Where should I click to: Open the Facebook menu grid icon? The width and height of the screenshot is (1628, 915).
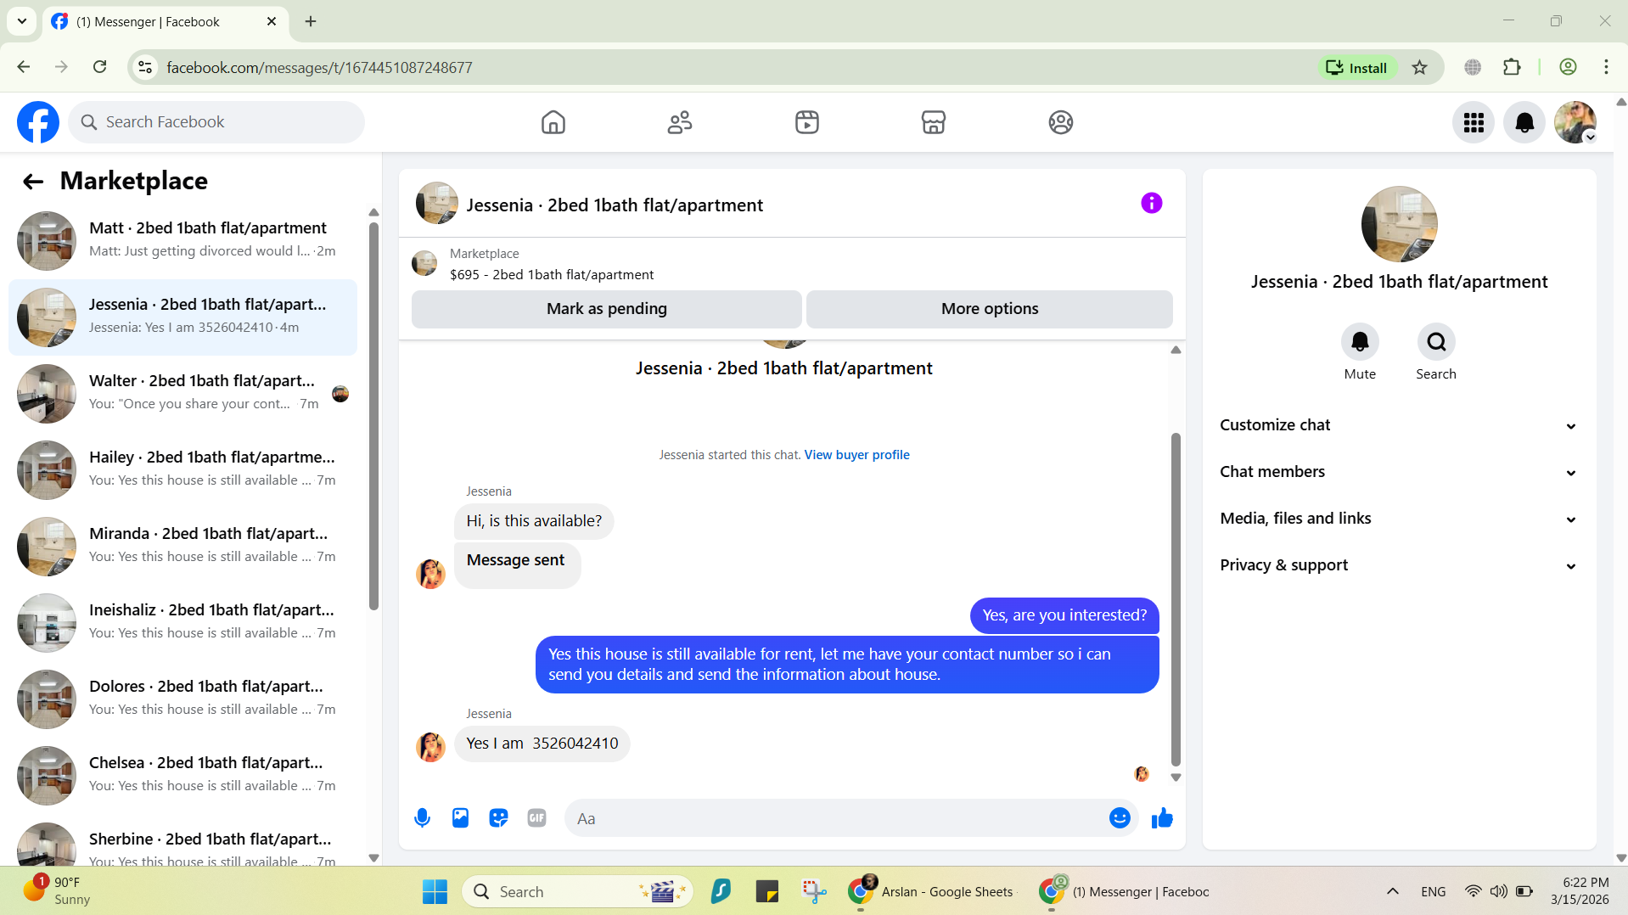pyautogui.click(x=1474, y=122)
